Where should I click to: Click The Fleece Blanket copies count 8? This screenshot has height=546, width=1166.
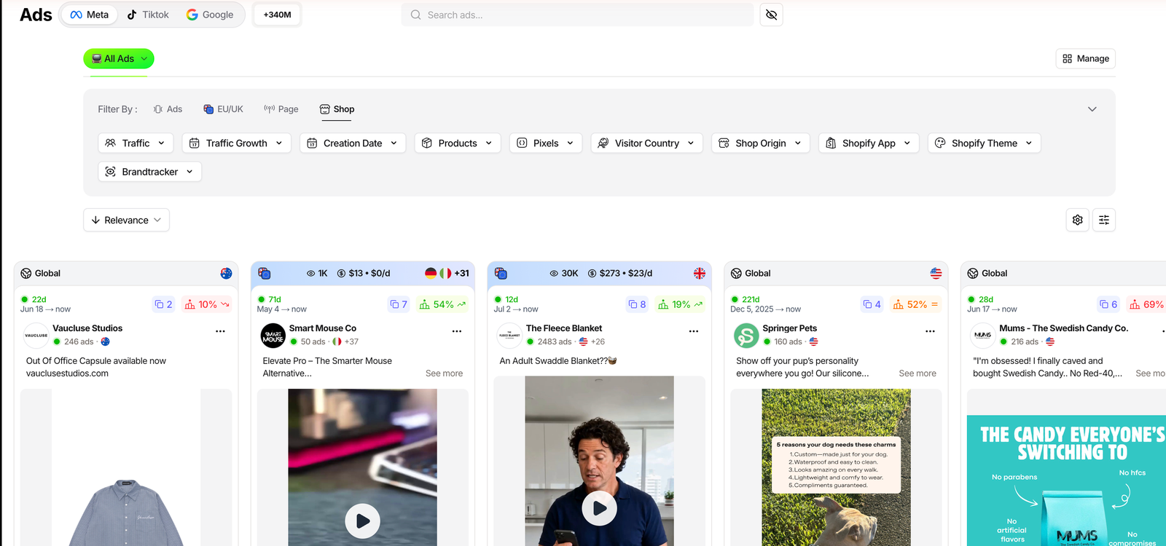[x=637, y=304]
